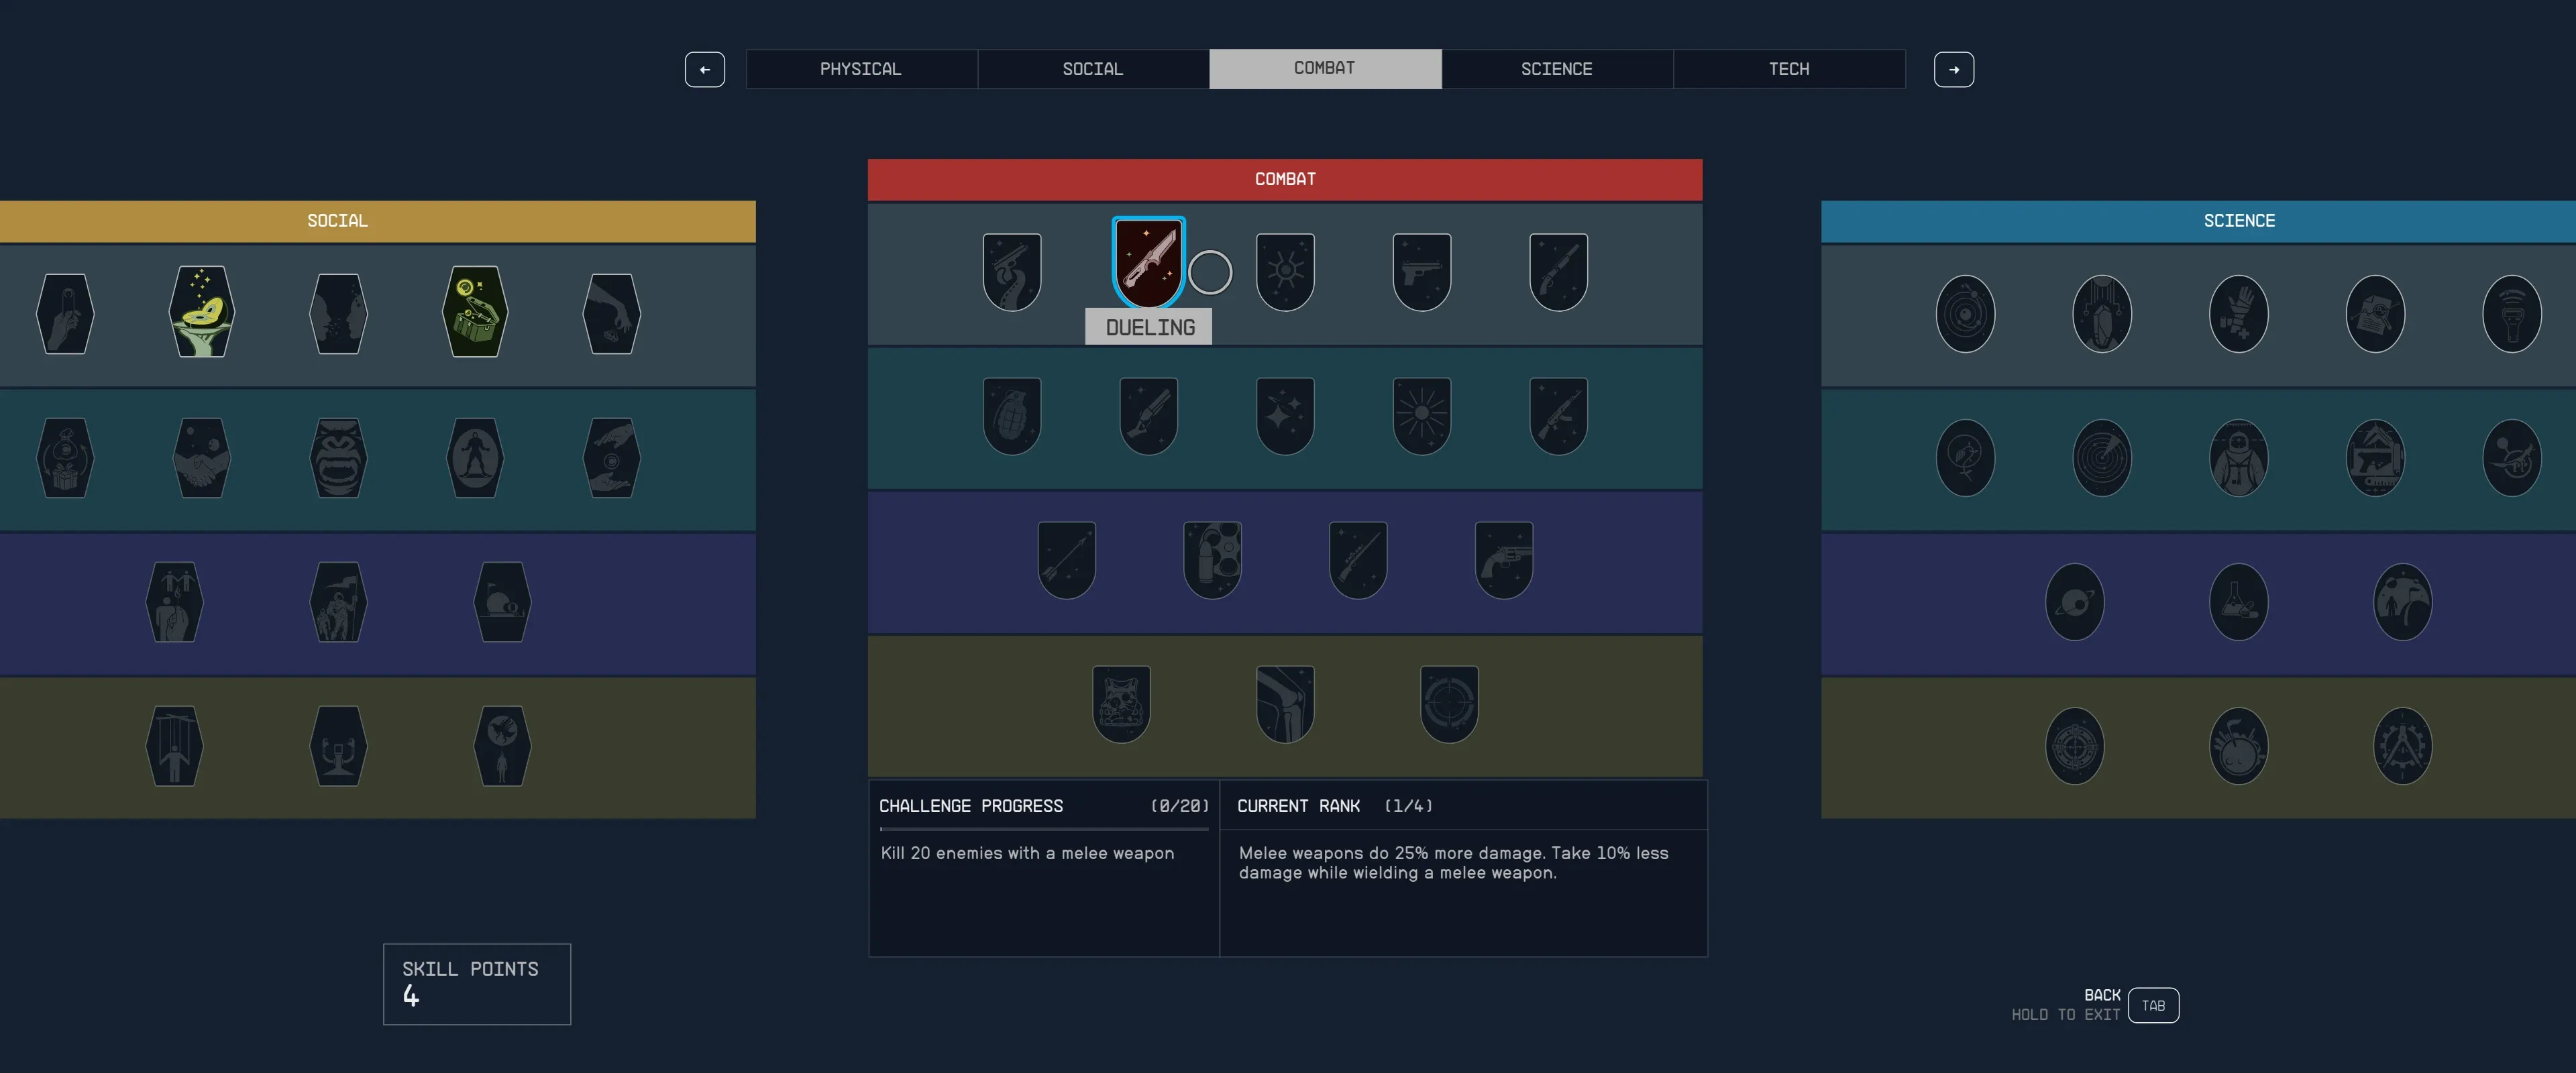The width and height of the screenshot is (2576, 1073).
Task: Select the roaring gorilla Intimidation skill
Action: (x=338, y=458)
